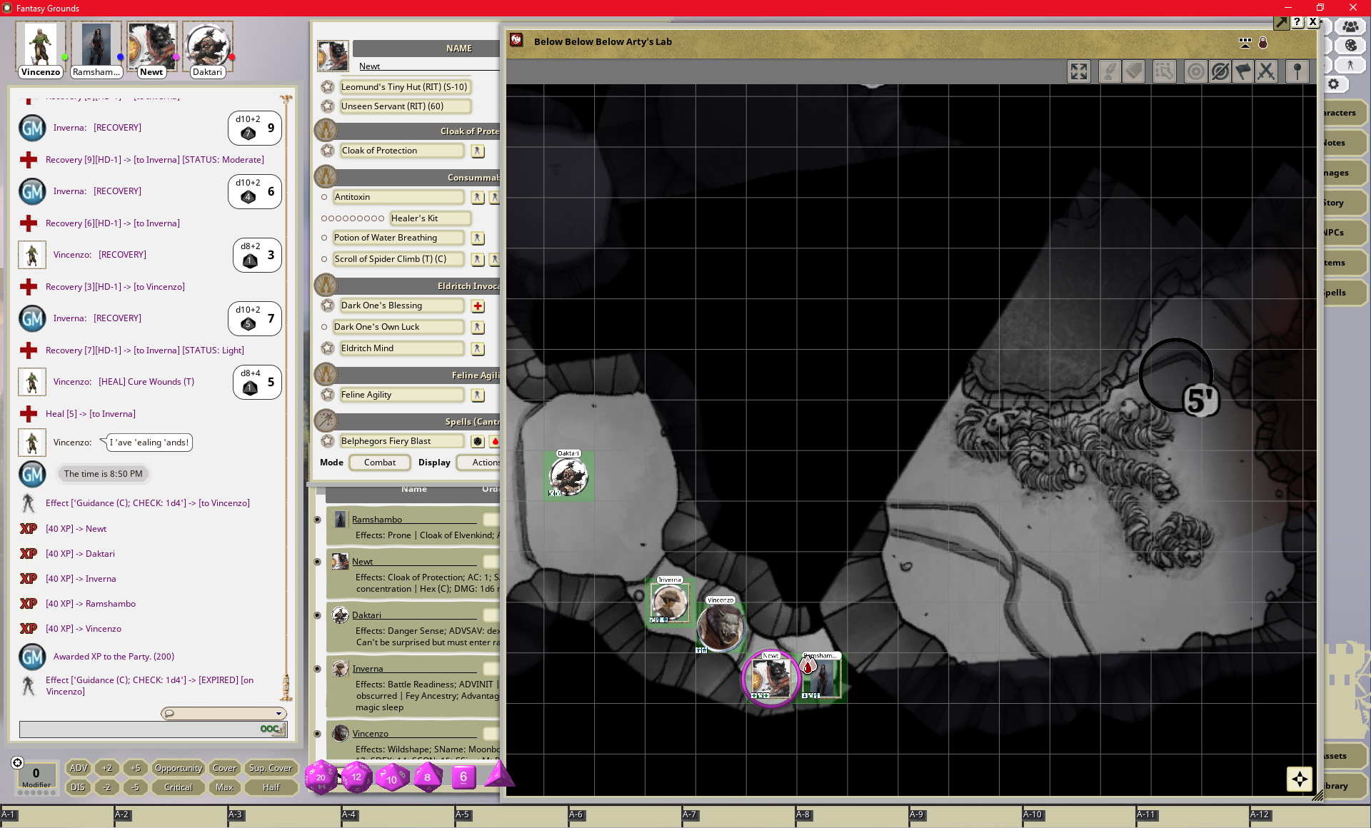Screen dimensions: 1371x828
Task: Click the token-stack icon beside the padlock
Action: 1245,43
